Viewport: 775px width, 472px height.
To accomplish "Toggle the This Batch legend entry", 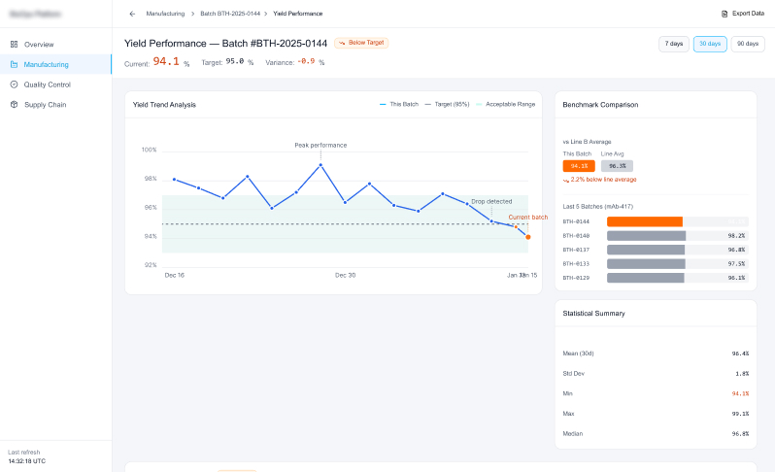I will [399, 104].
